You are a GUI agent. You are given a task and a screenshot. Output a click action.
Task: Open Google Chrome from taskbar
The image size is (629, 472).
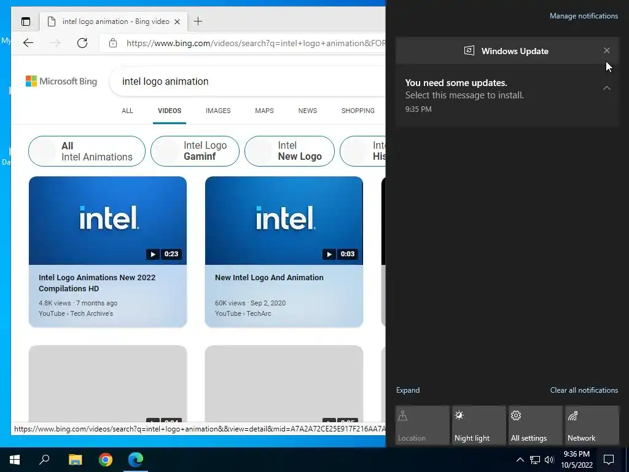(x=106, y=460)
